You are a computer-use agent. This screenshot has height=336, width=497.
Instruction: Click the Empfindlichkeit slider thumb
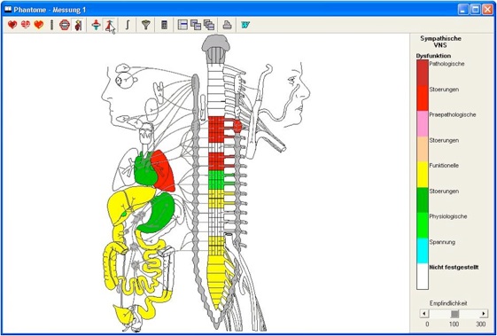coord(454,314)
